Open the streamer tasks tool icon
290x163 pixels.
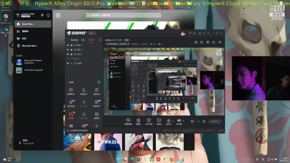tap(96, 92)
